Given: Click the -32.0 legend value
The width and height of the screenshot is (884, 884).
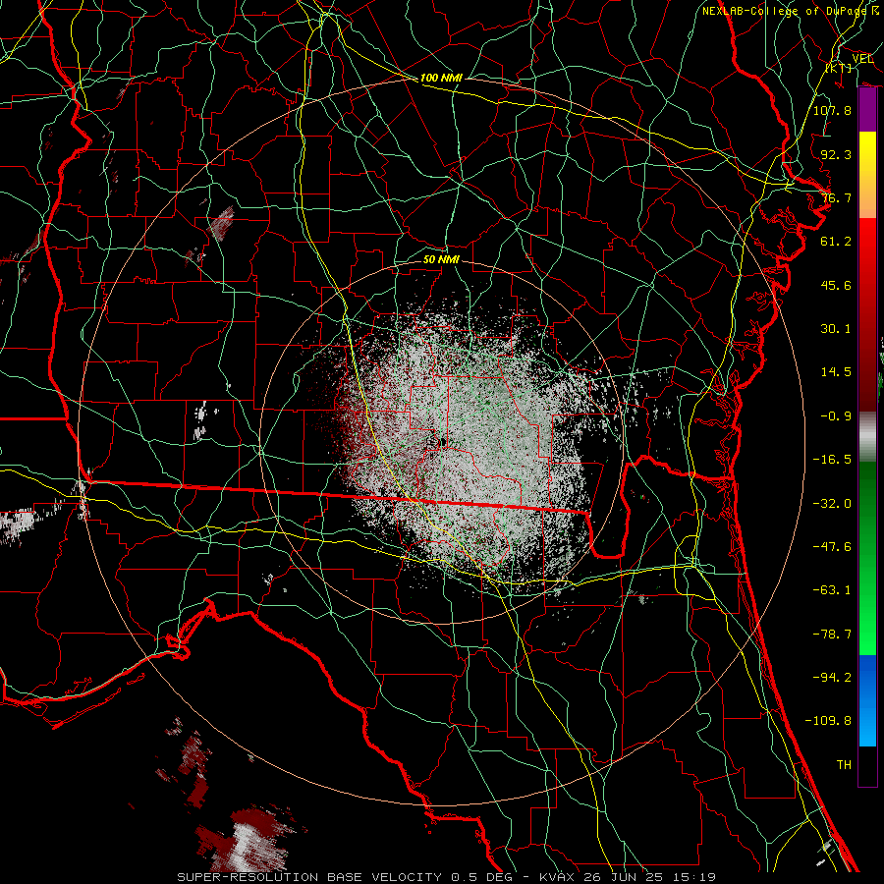Looking at the screenshot, I should (832, 504).
